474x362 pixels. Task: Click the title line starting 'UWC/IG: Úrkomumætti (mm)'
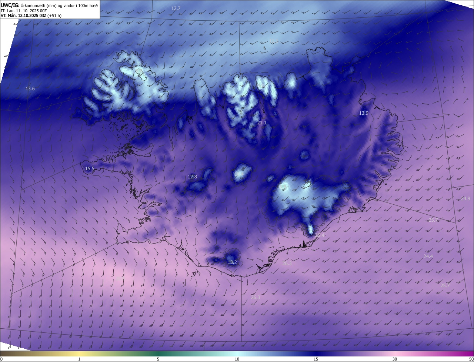(x=49, y=5)
